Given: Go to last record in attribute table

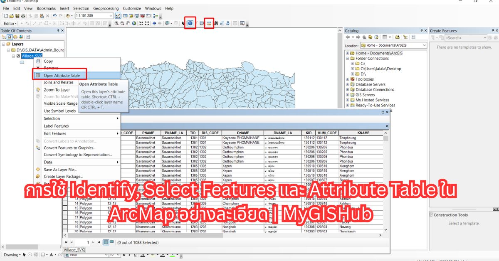Looking at the screenshot, I should pyautogui.click(x=99, y=242).
